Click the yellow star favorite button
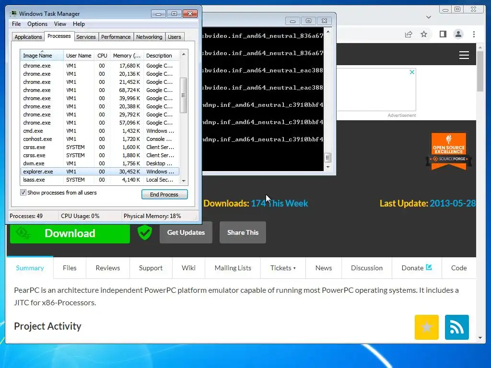 point(426,327)
